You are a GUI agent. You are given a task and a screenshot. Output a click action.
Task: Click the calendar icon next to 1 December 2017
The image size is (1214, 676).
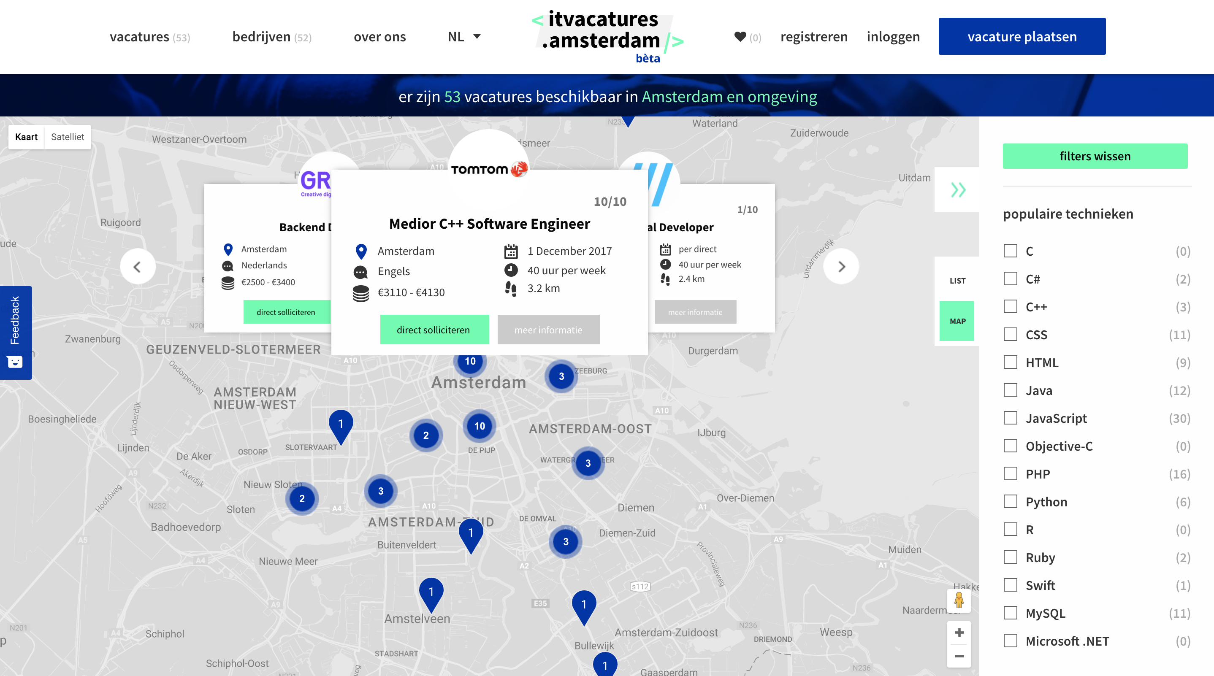[511, 251]
